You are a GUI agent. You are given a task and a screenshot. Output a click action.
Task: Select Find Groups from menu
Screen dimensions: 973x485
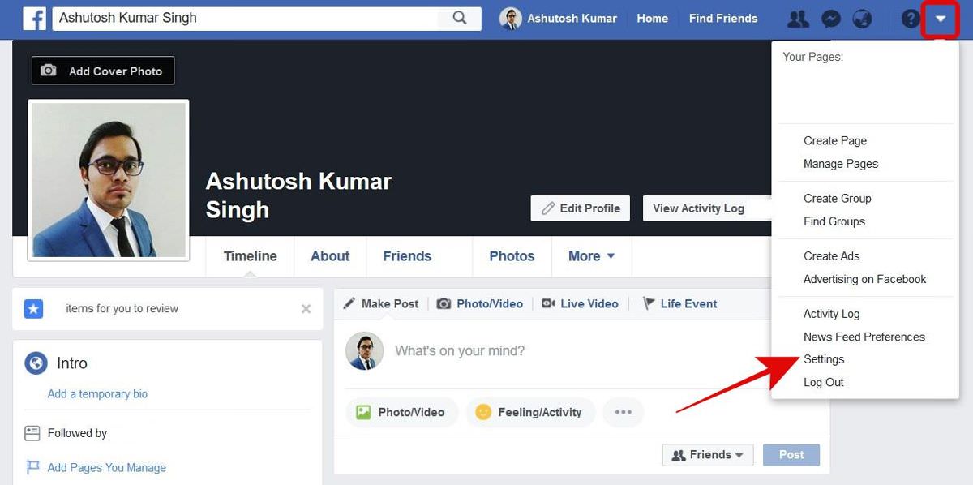tap(834, 221)
